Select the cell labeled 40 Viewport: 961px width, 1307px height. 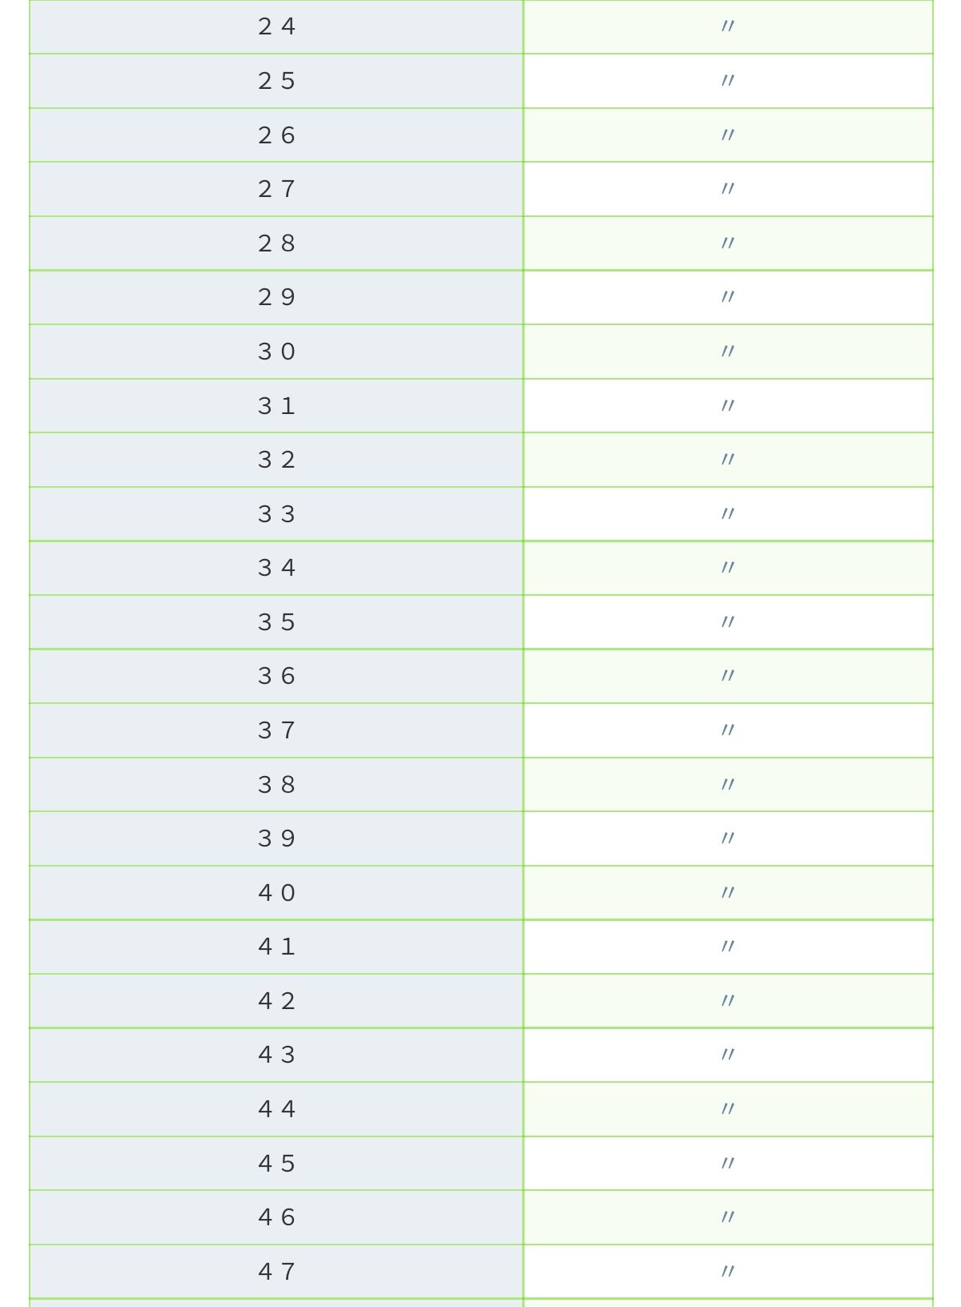pos(276,893)
